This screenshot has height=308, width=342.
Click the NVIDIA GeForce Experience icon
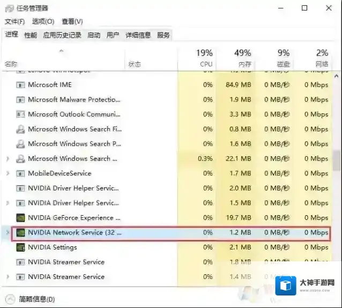pos(20,218)
